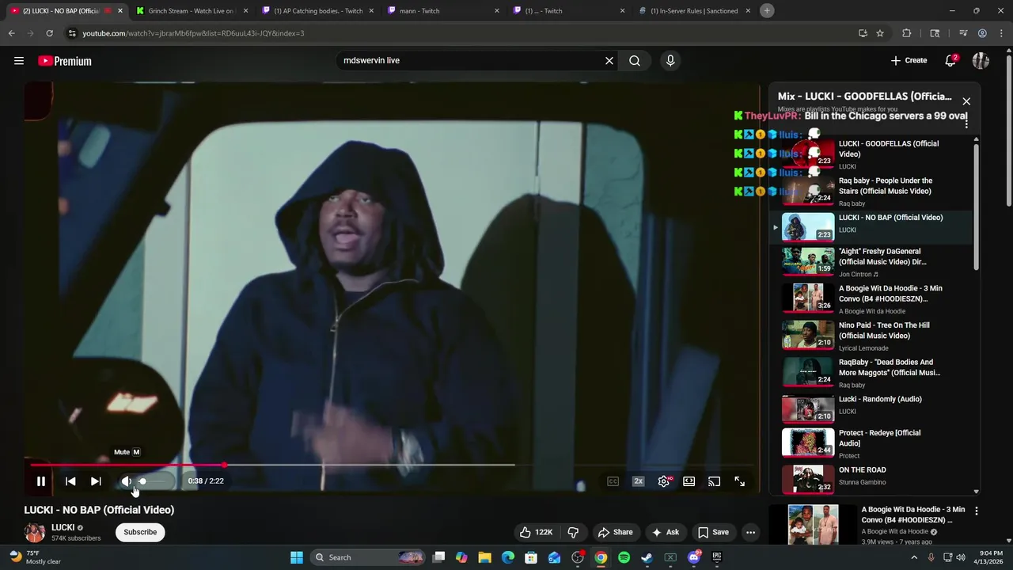Viewport: 1013px width, 570px height.
Task: Cast the video with Play on TV icon
Action: (x=714, y=481)
